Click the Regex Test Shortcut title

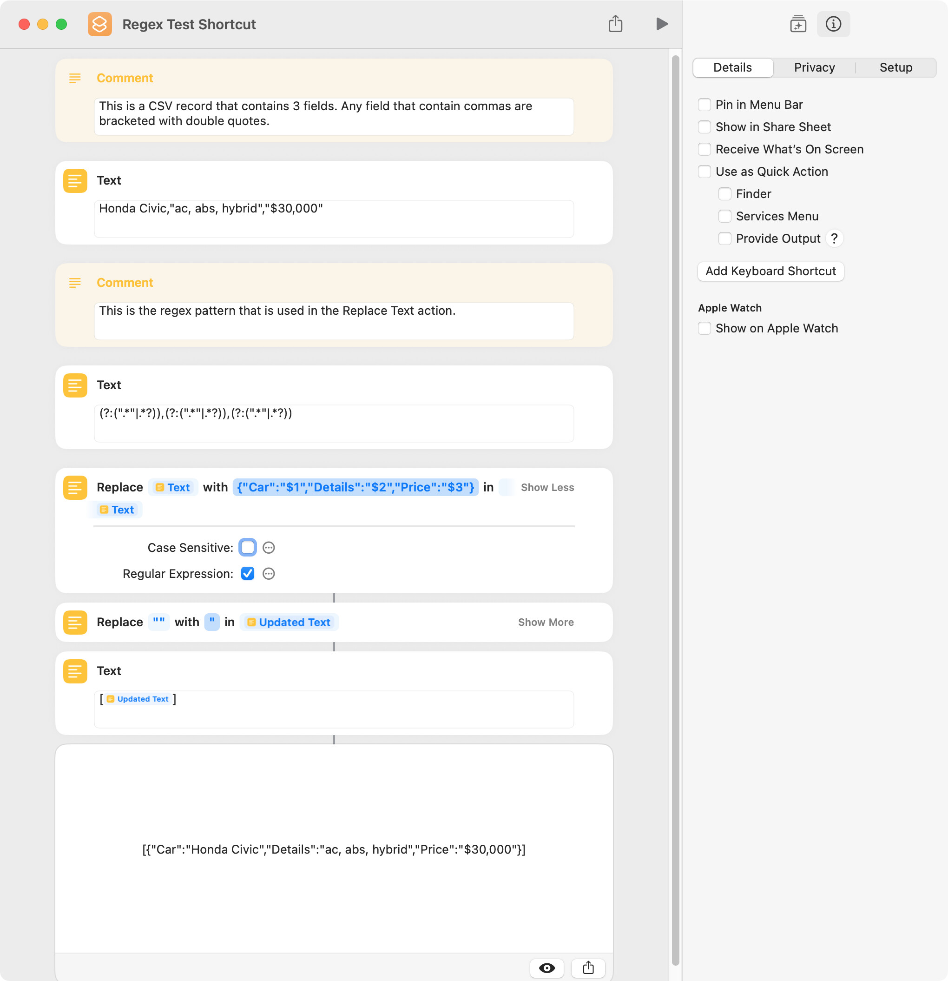click(x=189, y=25)
